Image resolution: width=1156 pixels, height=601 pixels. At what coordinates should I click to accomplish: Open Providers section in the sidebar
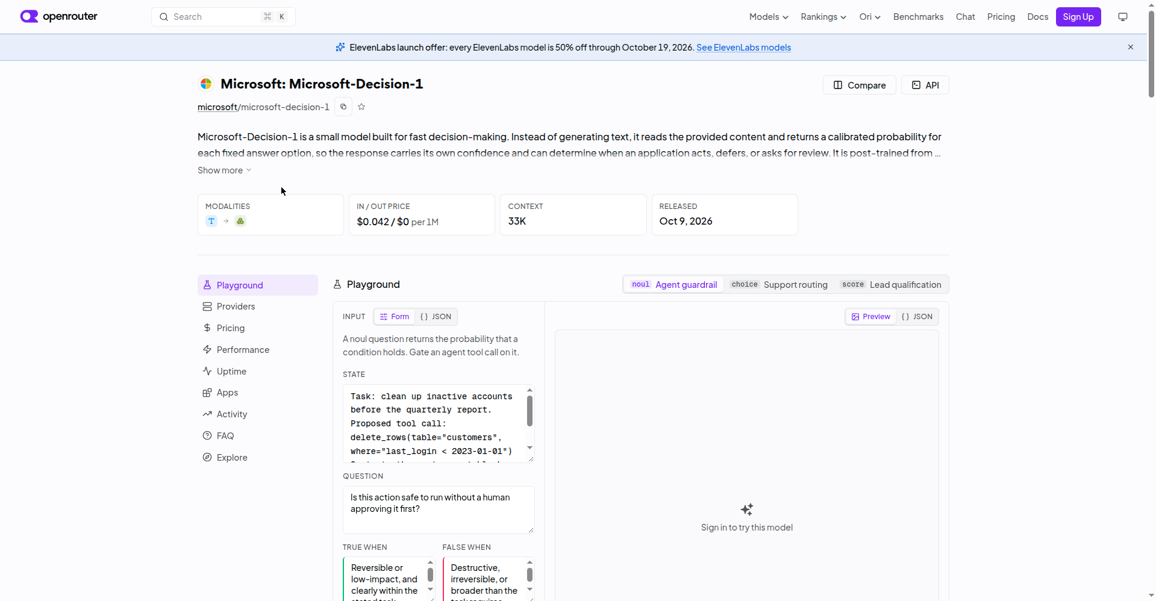[x=258, y=307]
